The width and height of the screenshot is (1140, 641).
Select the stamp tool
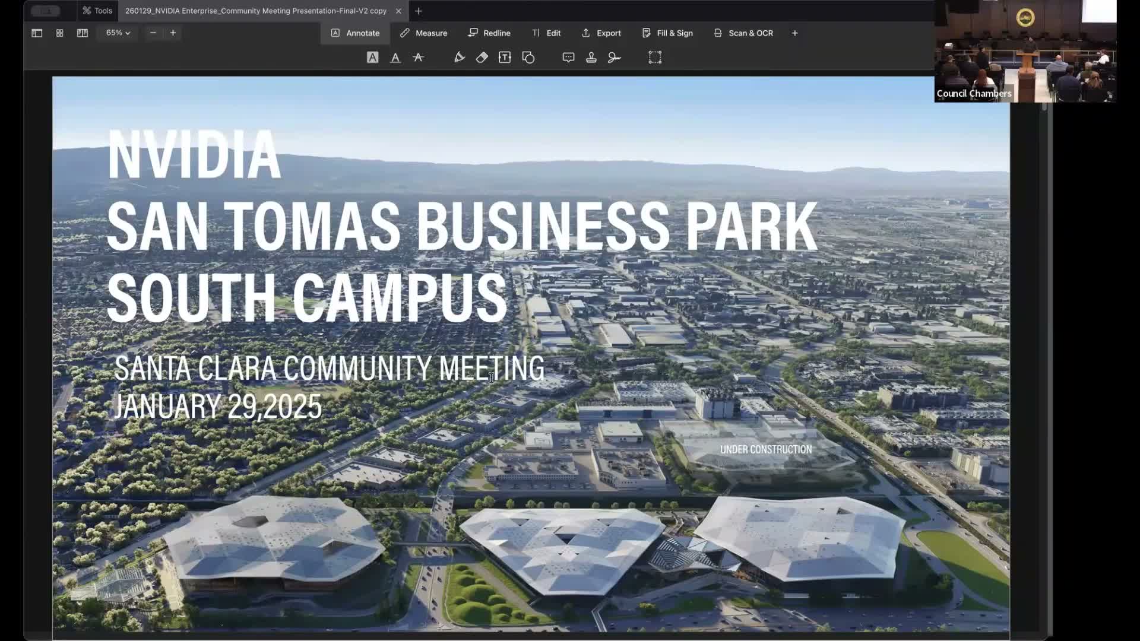pos(591,58)
